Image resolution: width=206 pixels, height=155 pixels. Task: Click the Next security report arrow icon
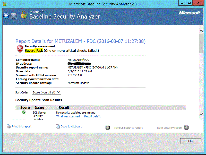186,127
